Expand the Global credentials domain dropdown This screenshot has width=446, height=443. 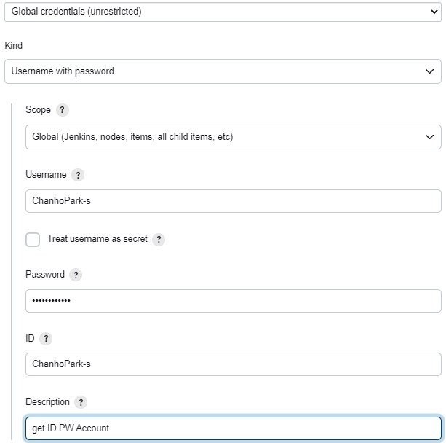pos(223,12)
